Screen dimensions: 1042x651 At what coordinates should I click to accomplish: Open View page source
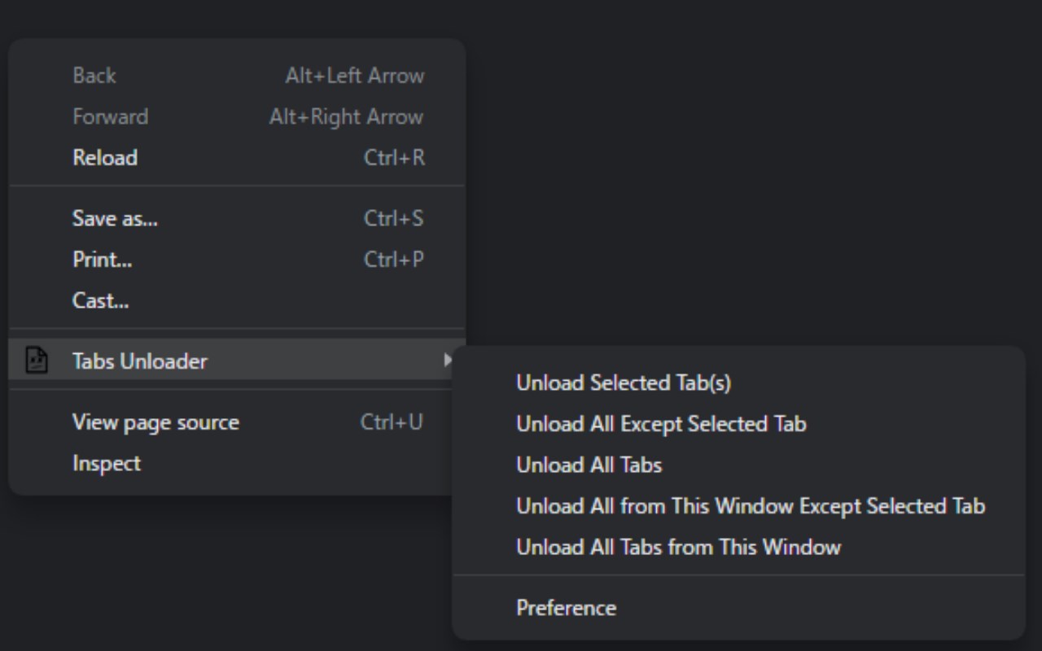click(155, 422)
